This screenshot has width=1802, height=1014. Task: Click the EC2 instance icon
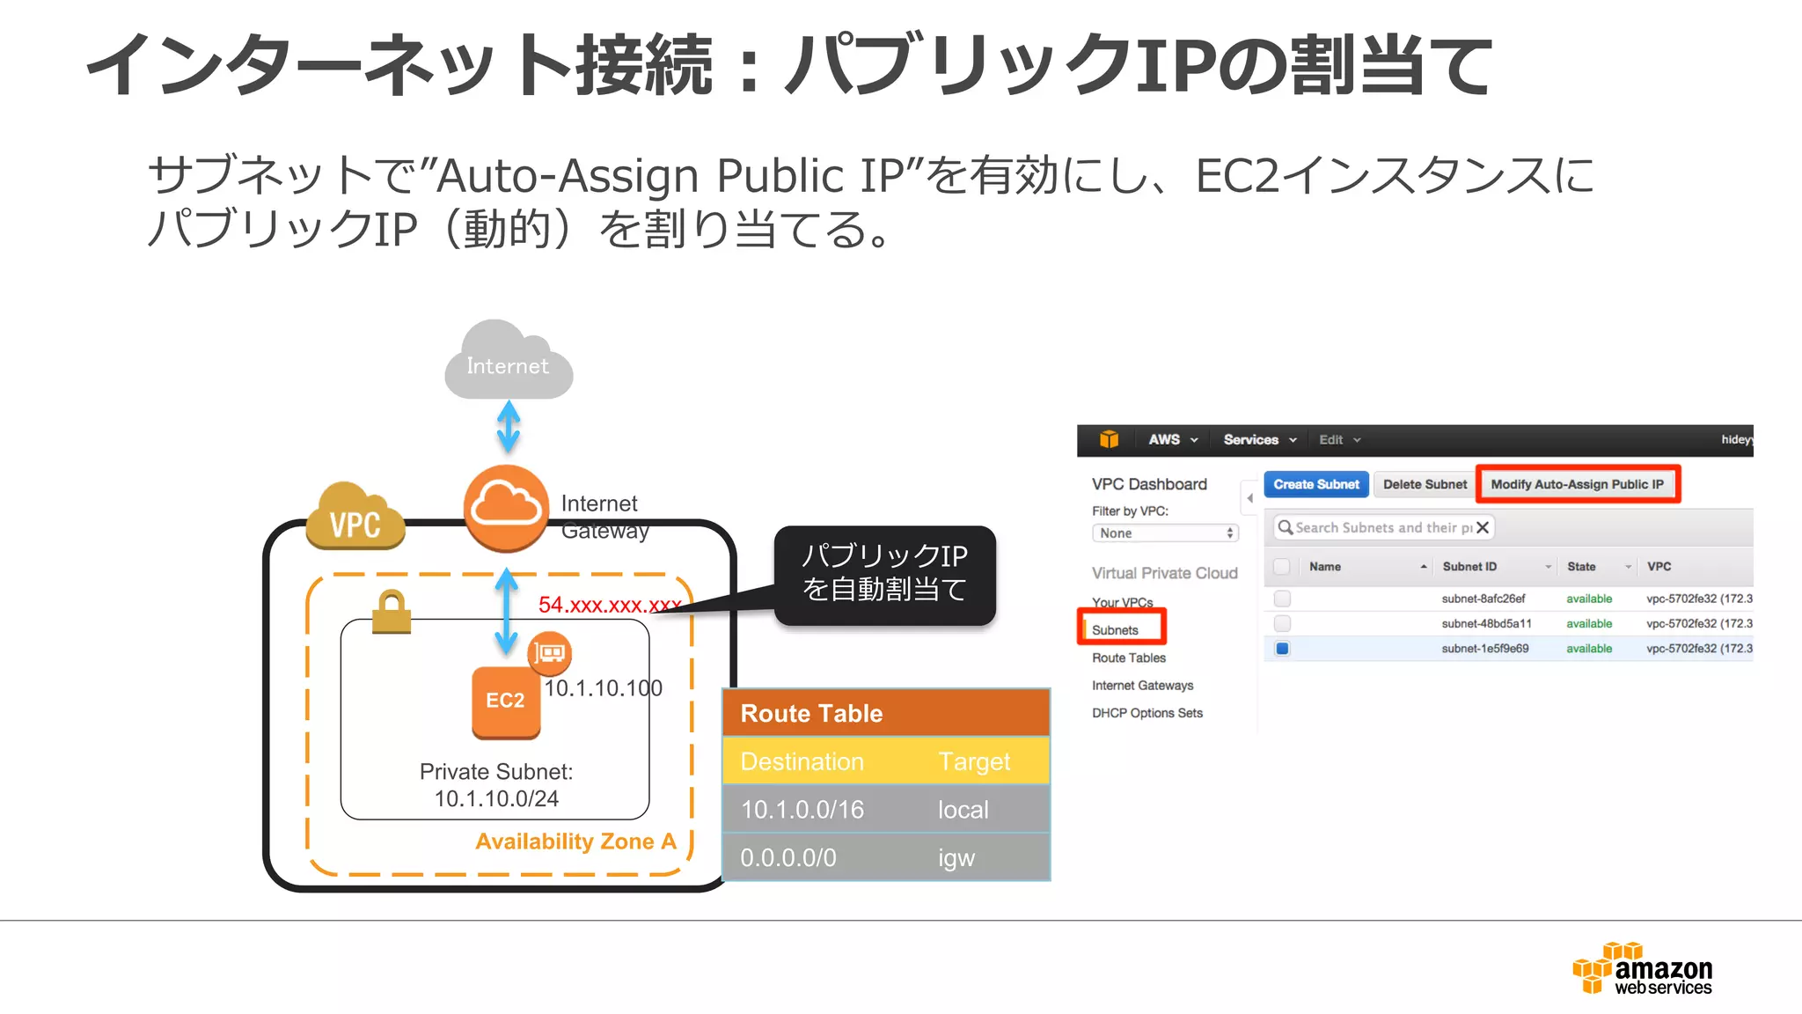click(x=506, y=702)
